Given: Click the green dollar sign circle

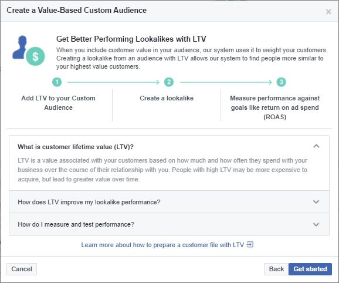Looking at the screenshot, I should click(x=35, y=56).
